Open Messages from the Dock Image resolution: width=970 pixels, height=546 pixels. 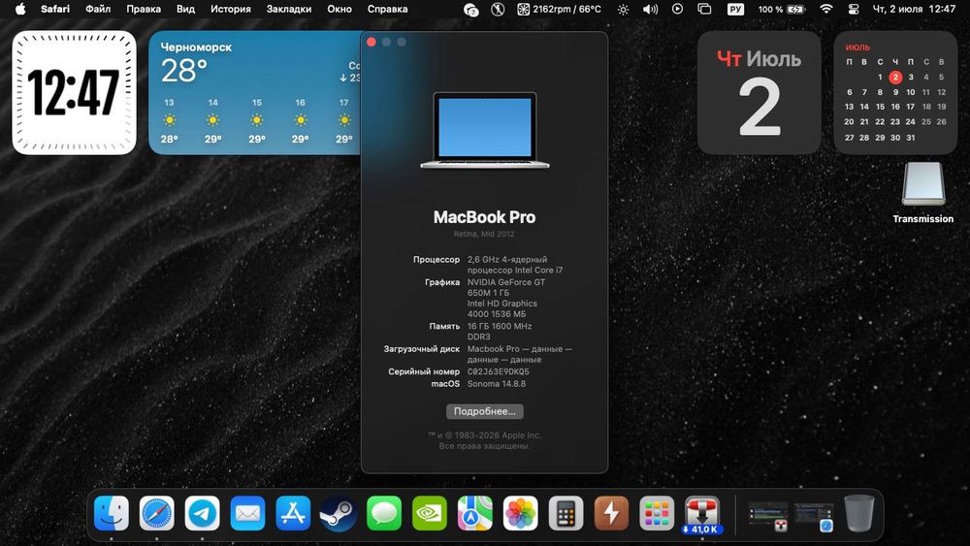[x=384, y=513]
